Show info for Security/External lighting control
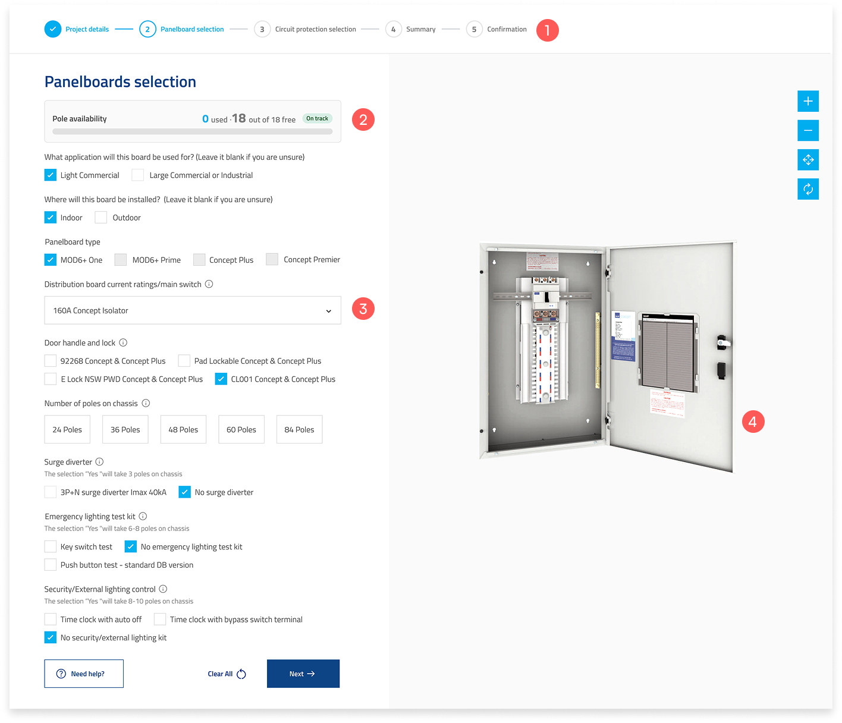The image size is (842, 723). 163,589
